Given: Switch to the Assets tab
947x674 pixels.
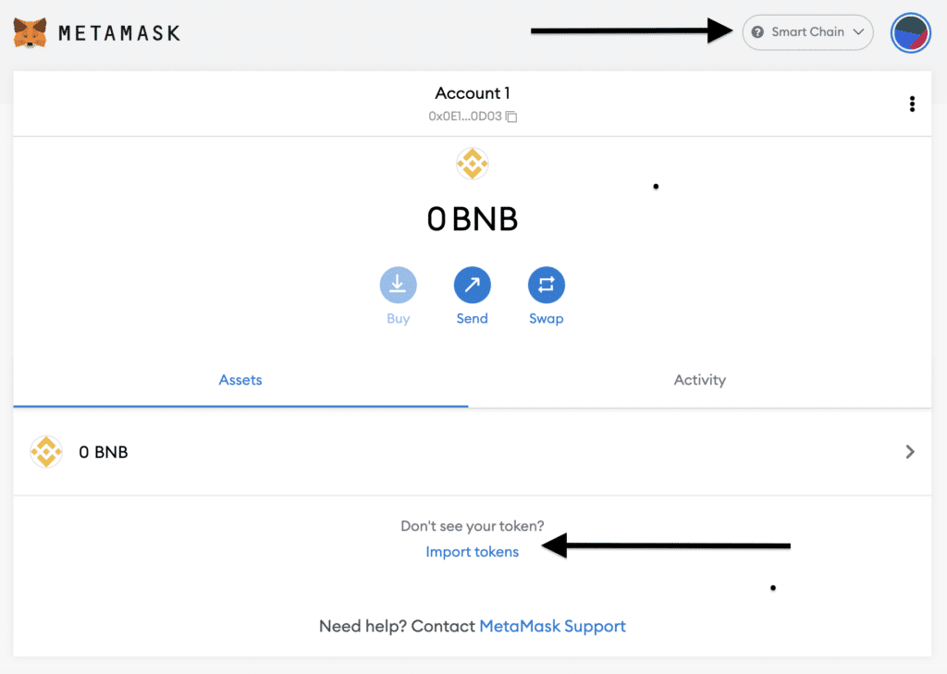Looking at the screenshot, I should tap(240, 380).
